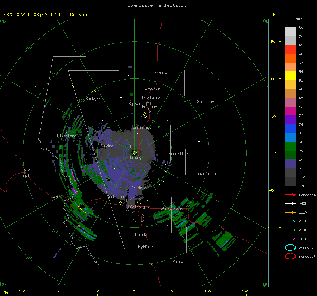
Task: Pick the purple 36–39 dBZ swatch
Action: coord(290,120)
